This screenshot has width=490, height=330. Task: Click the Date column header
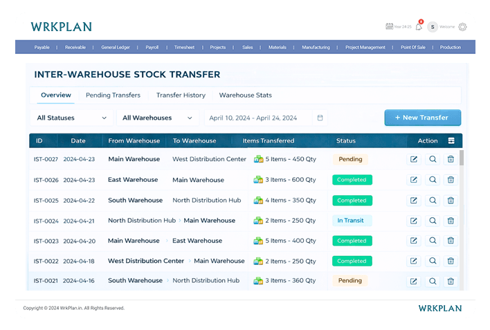click(78, 140)
